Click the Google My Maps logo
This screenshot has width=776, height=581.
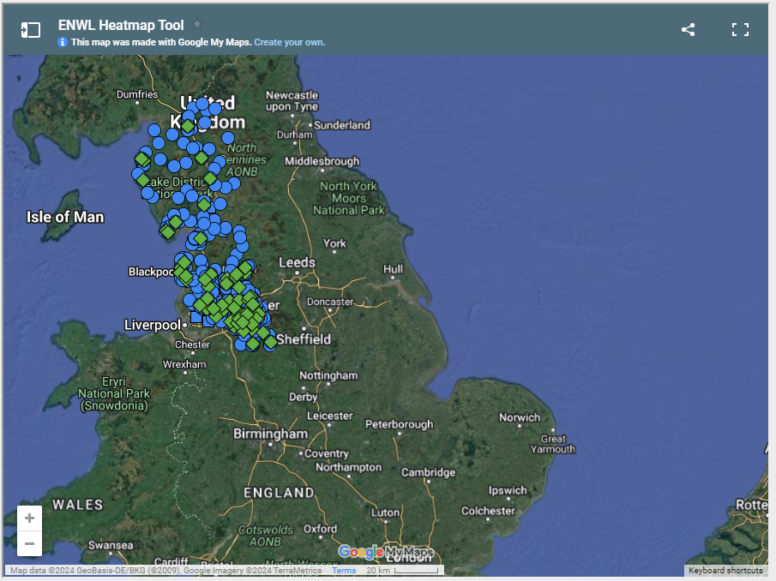coord(386,552)
